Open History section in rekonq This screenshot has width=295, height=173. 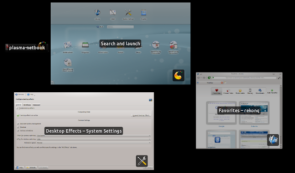point(250,91)
